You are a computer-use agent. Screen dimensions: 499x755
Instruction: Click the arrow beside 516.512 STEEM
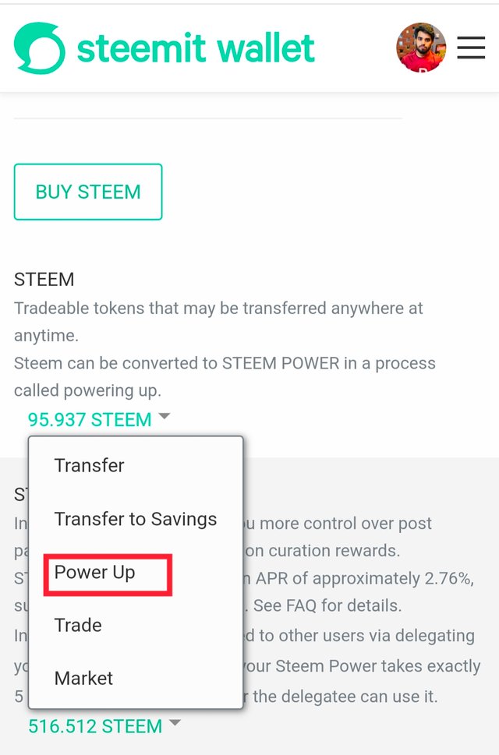175,724
